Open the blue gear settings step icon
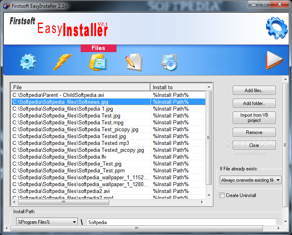This screenshot has height=235, width=292. (x=28, y=62)
